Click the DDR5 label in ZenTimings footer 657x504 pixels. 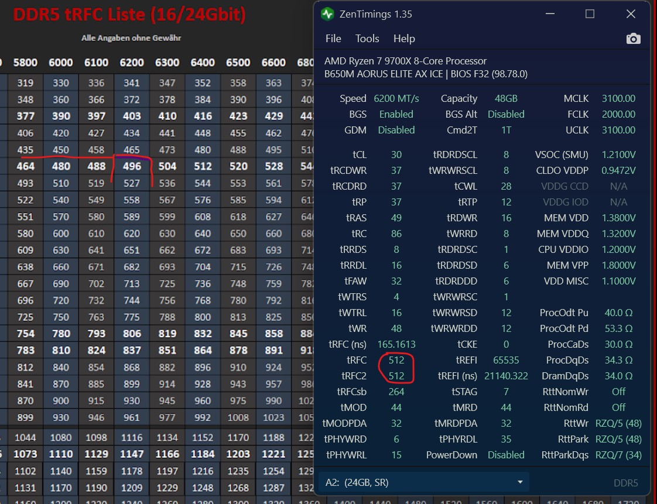click(625, 483)
